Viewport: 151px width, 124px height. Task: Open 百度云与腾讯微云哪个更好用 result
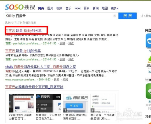pos(34,87)
